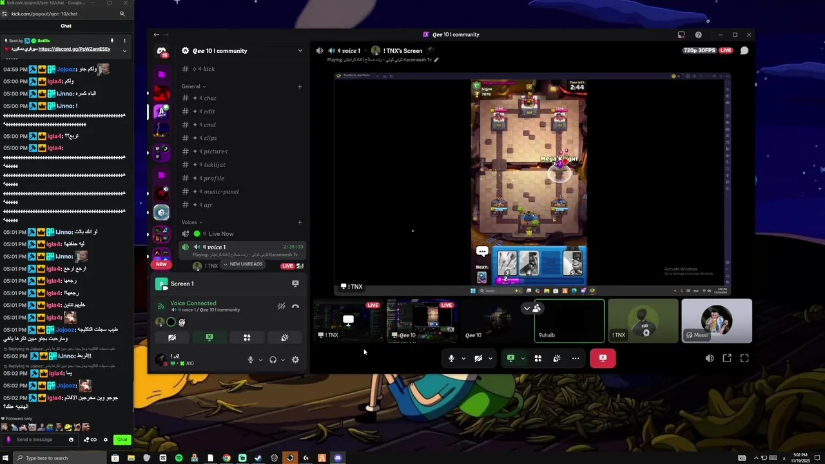The width and height of the screenshot is (825, 464).
Task: Toggle camera in call control bar
Action: [478, 358]
